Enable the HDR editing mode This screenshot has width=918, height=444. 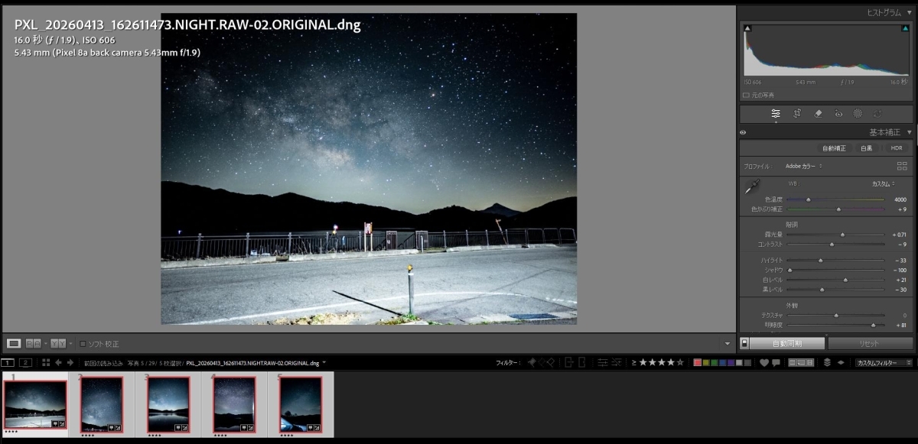pyautogui.click(x=895, y=148)
